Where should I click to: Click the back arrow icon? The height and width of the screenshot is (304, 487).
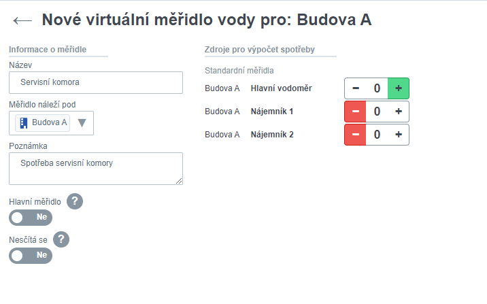coord(22,20)
